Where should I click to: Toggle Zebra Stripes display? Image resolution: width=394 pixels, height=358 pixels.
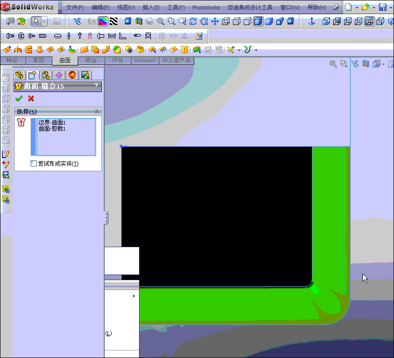[x=114, y=21]
